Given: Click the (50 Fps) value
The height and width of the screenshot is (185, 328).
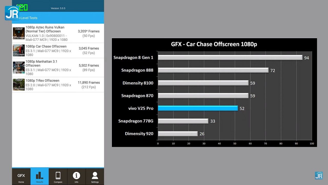Looking at the screenshot, I should 89,36.
